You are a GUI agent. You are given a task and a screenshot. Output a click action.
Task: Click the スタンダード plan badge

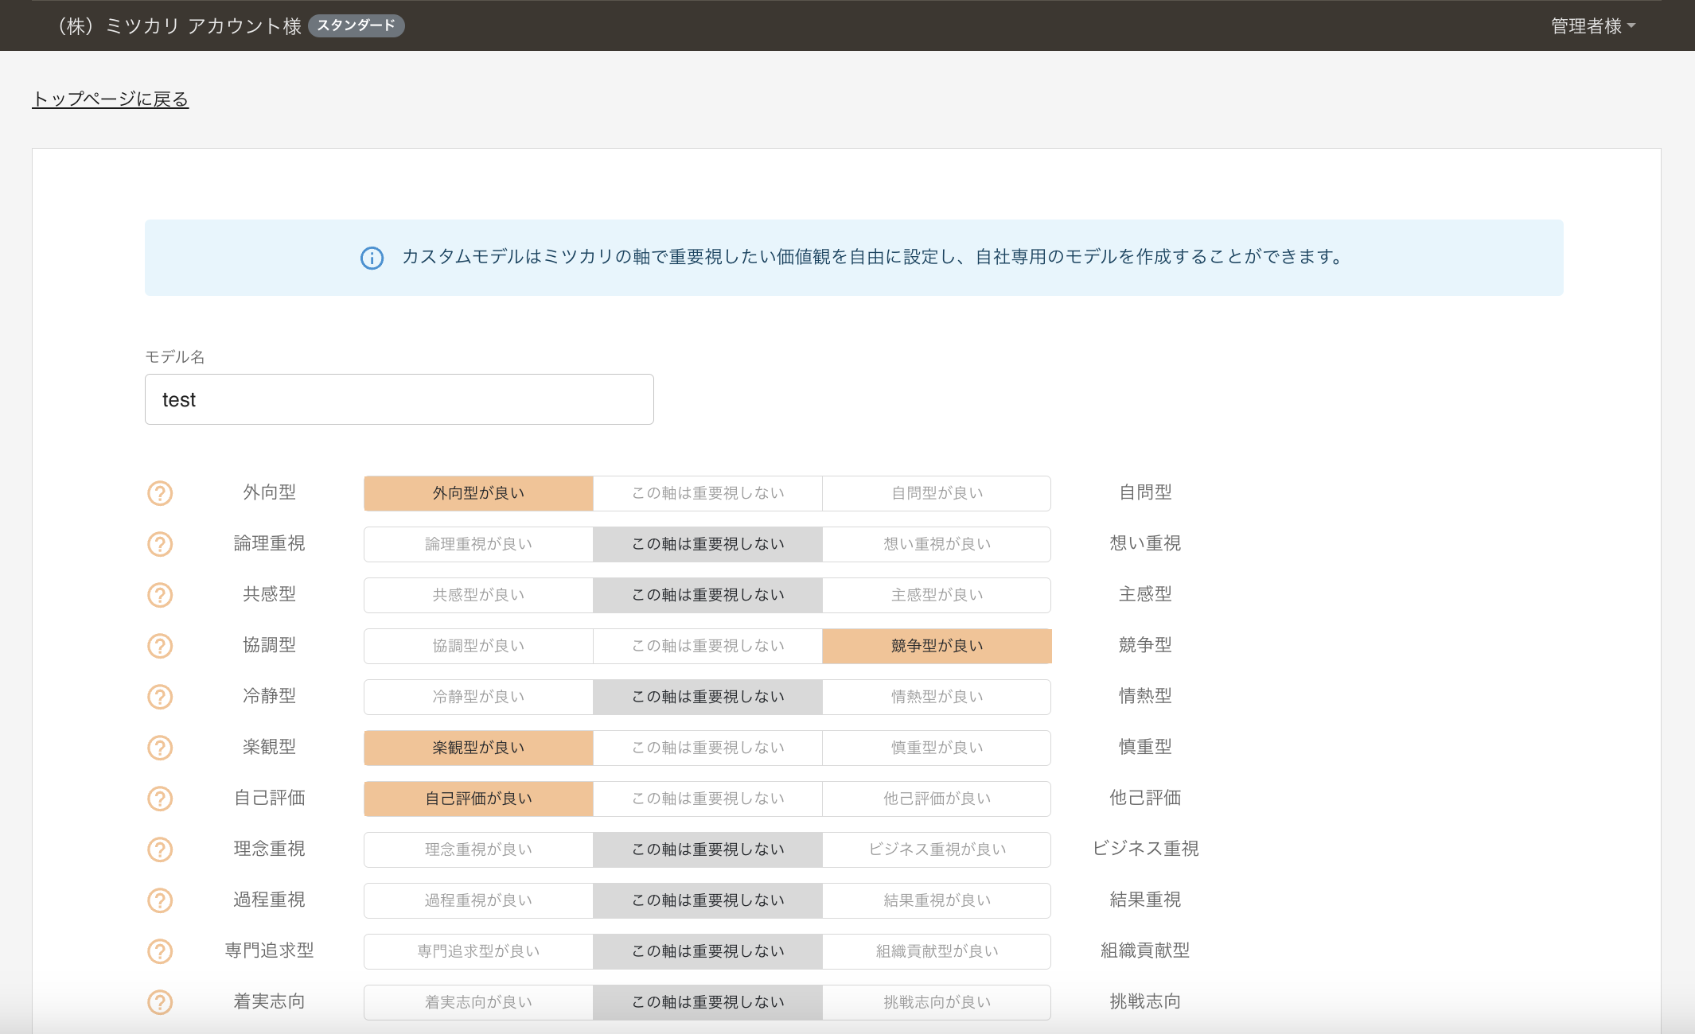pyautogui.click(x=356, y=25)
